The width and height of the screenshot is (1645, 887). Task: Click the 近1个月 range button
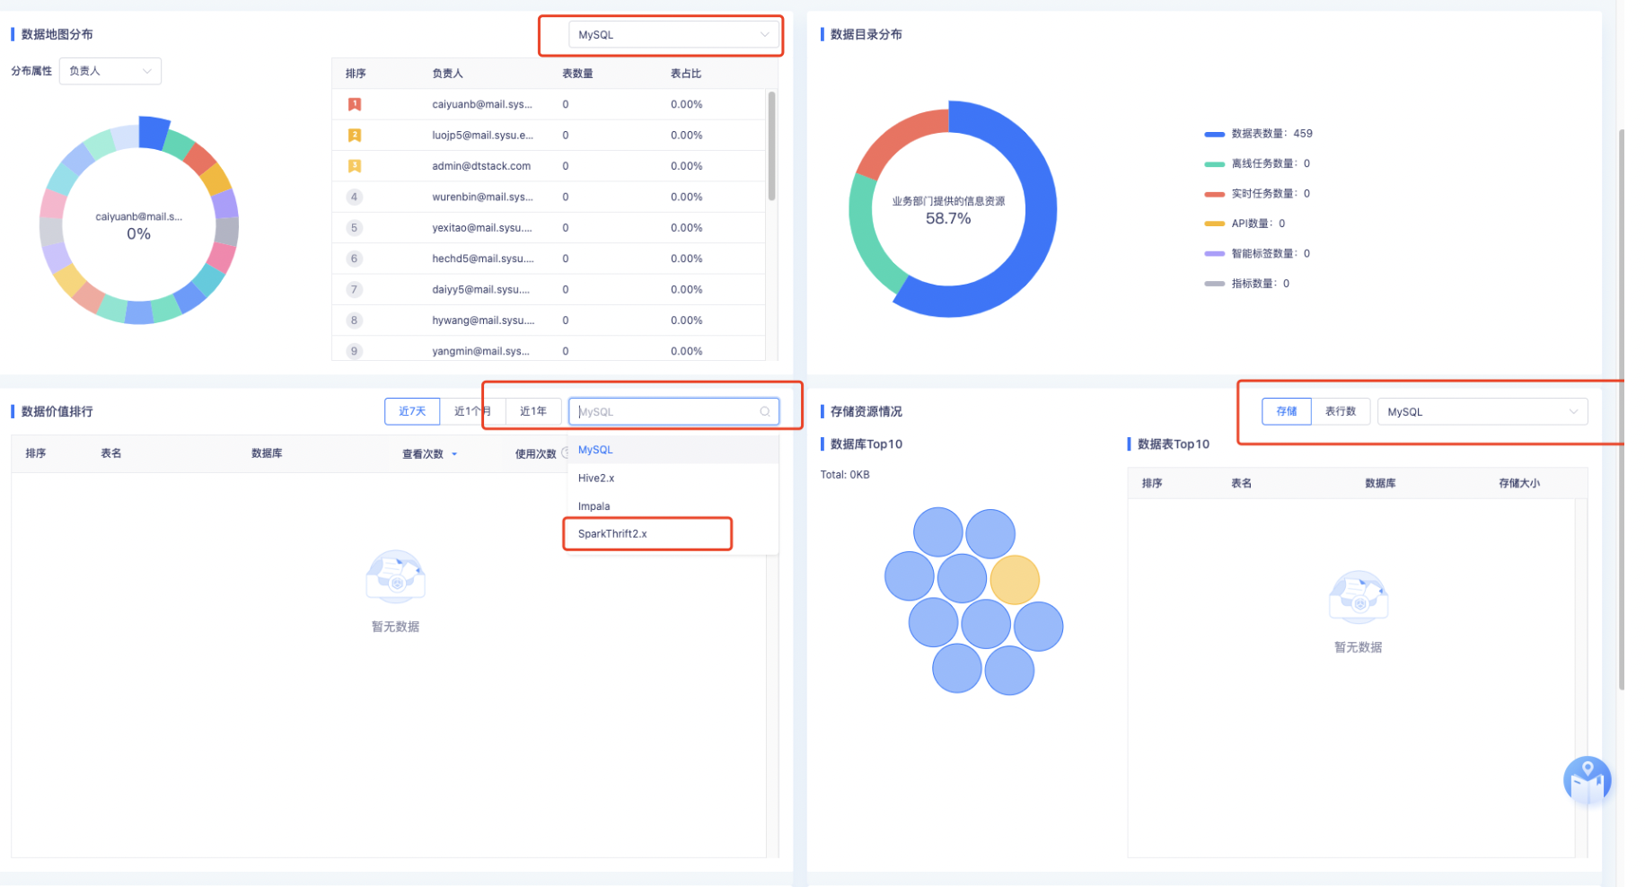[x=472, y=411]
